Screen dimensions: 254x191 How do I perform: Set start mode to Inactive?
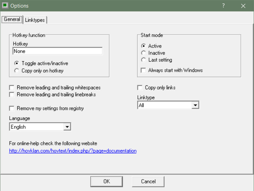pyautogui.click(x=143, y=53)
